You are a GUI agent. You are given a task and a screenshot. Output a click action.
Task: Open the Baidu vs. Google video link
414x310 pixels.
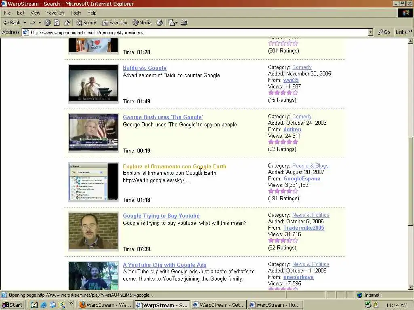pos(145,68)
